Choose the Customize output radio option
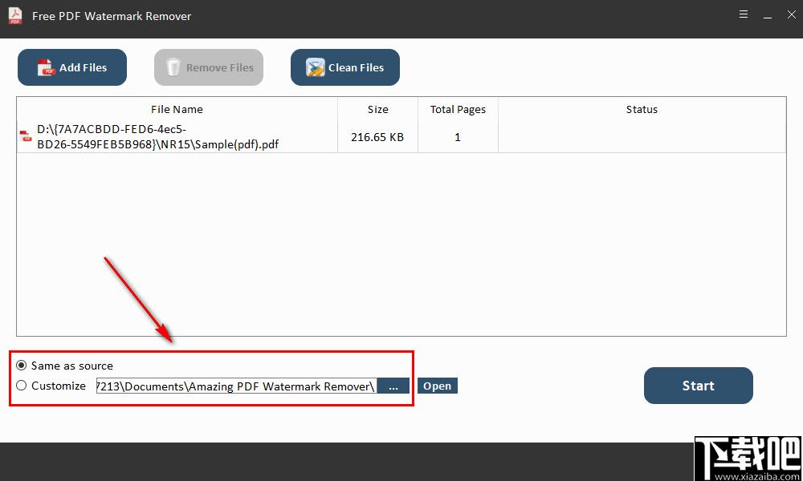 point(22,386)
